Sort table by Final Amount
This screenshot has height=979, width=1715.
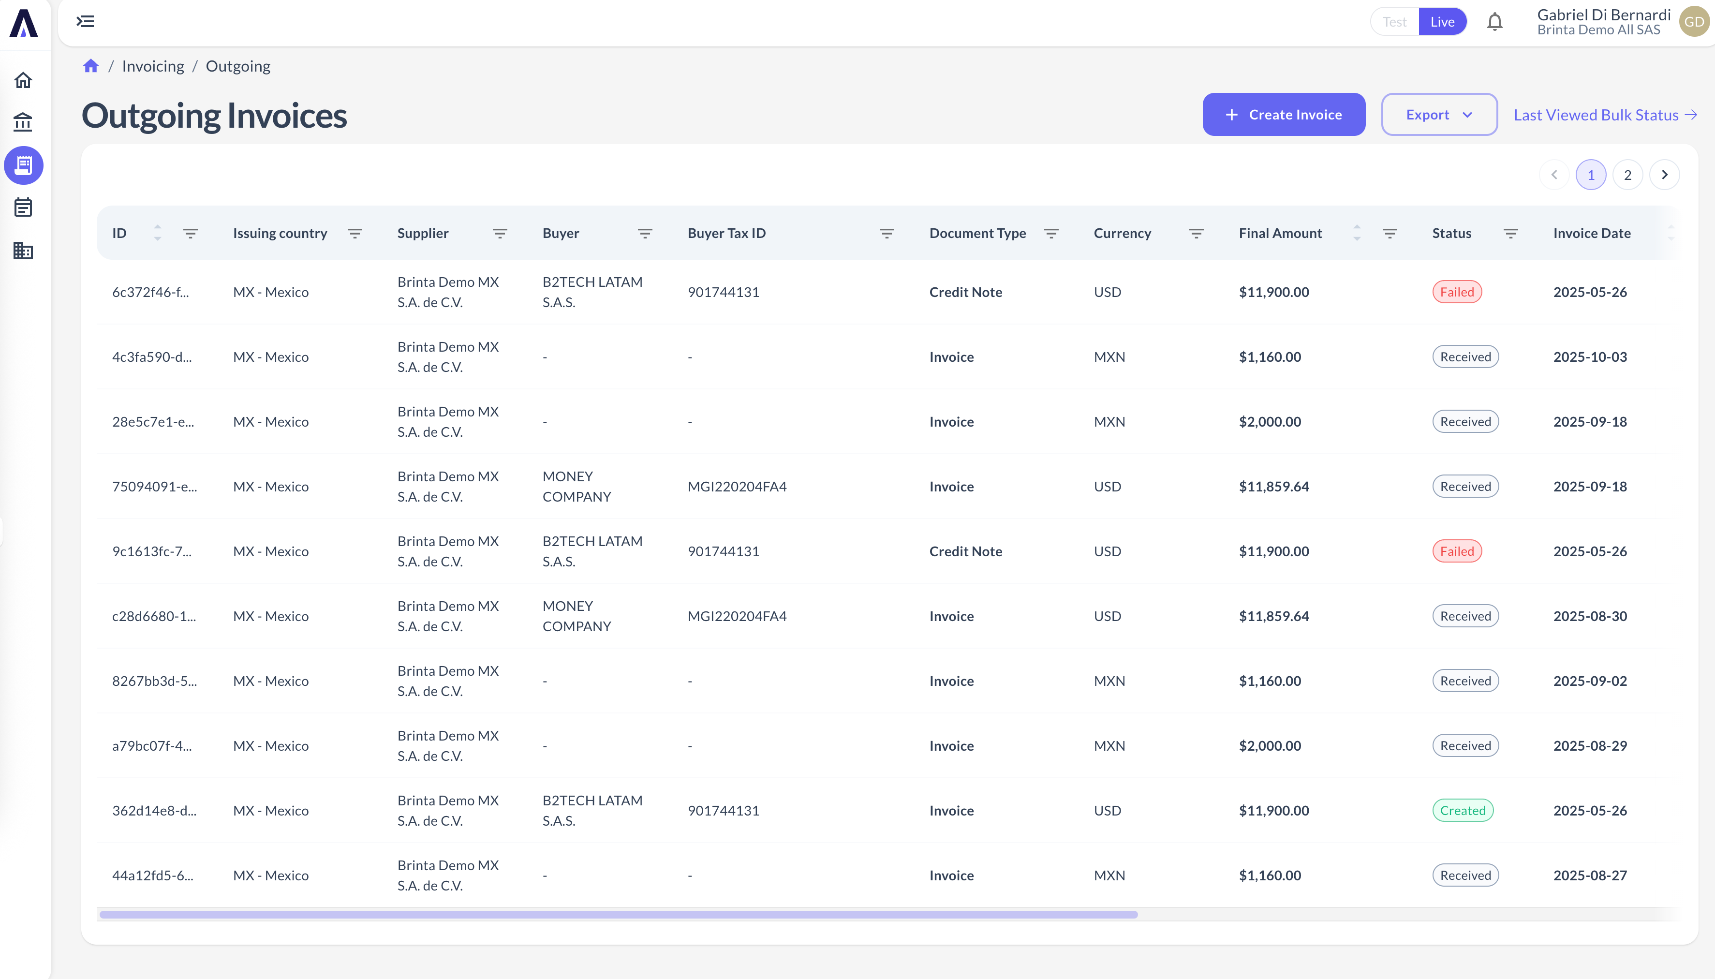tap(1357, 233)
